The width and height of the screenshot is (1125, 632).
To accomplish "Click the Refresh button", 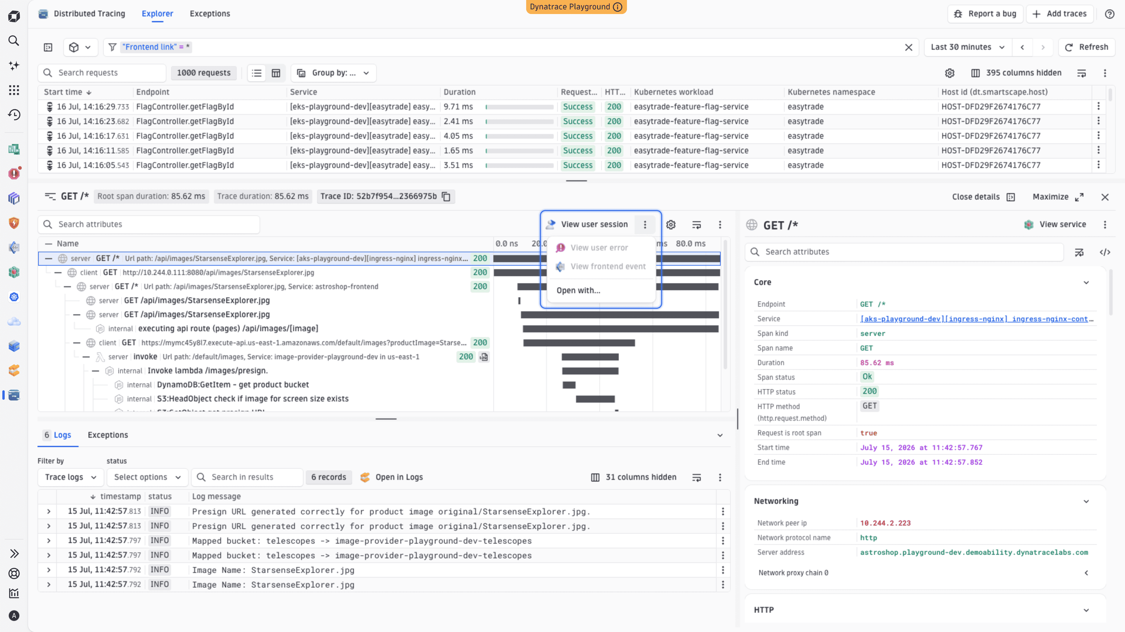I will click(x=1087, y=47).
